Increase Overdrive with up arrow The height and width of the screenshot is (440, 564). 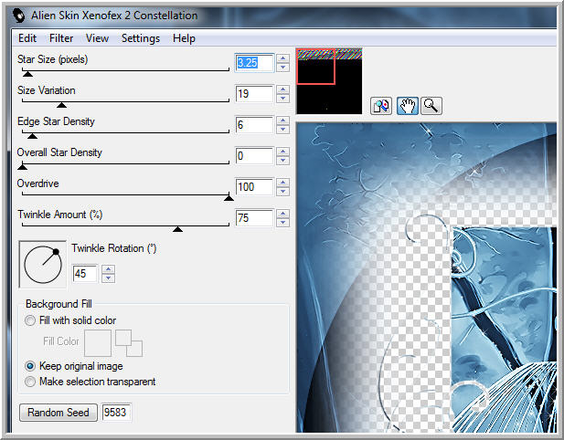coord(283,183)
